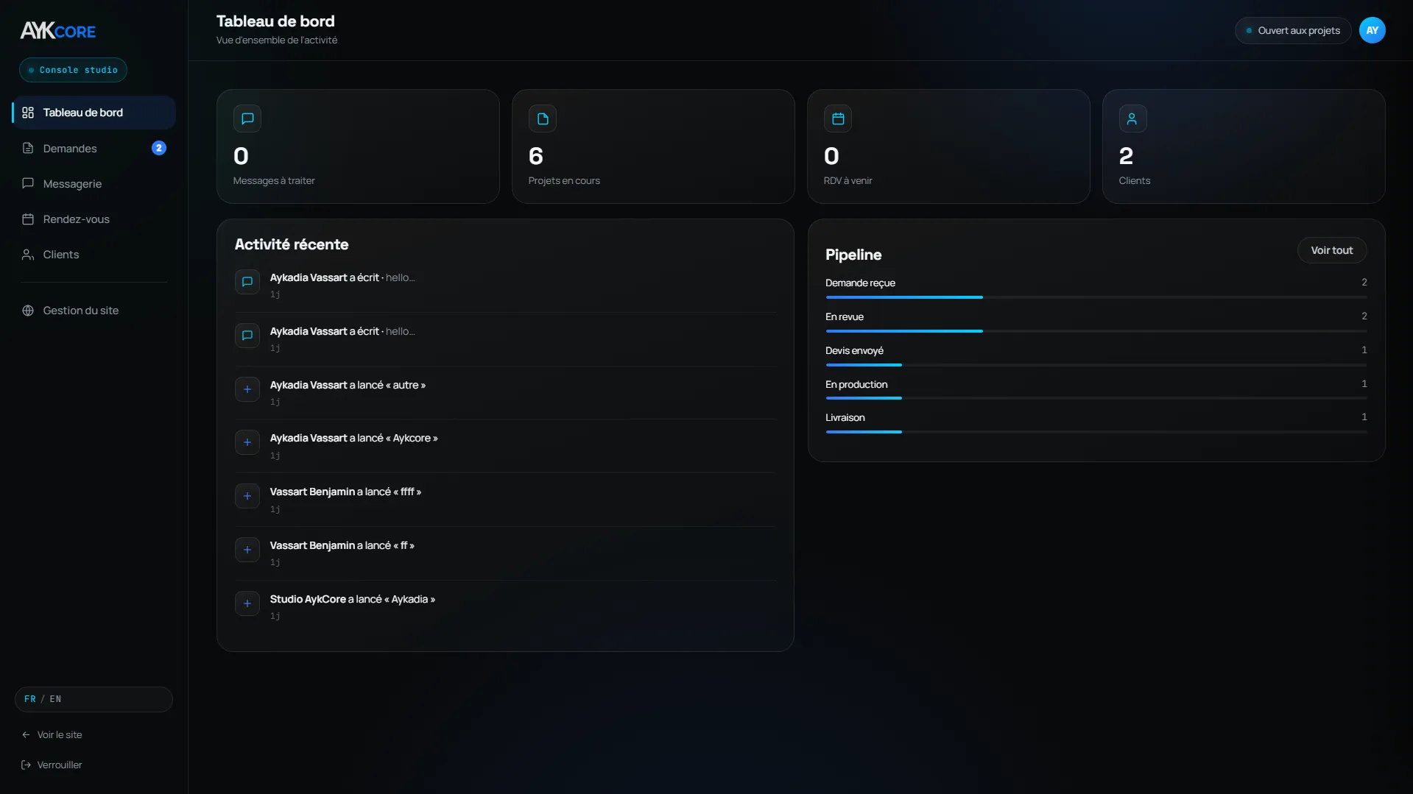Image resolution: width=1413 pixels, height=794 pixels.
Task: Click the Console studio badge
Action: (x=73, y=70)
